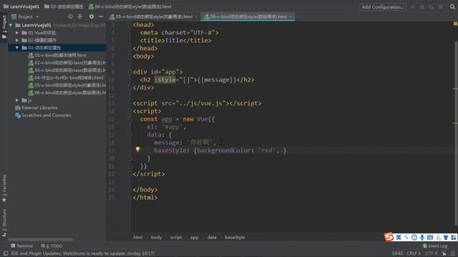Collapse the 03 folder arrow in tree
The width and height of the screenshot is (458, 257).
point(17,48)
